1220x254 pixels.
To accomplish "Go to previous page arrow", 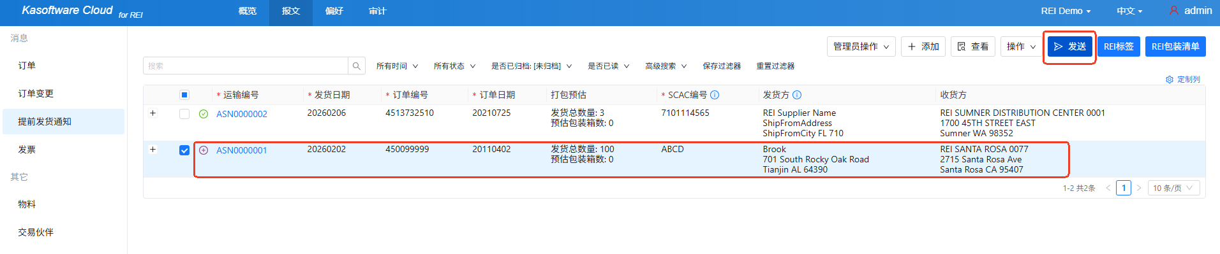I will 1108,188.
